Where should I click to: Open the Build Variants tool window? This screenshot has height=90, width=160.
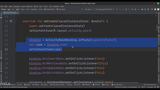(1, 67)
